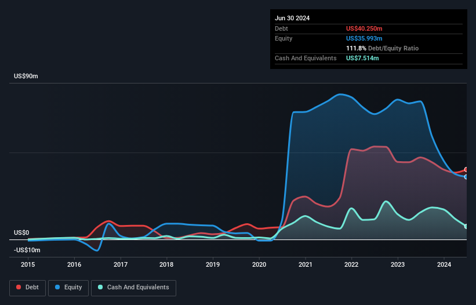This screenshot has height=305, width=476.
Task: Click the US$0 y-axis label
Action: pyautogui.click(x=21, y=233)
